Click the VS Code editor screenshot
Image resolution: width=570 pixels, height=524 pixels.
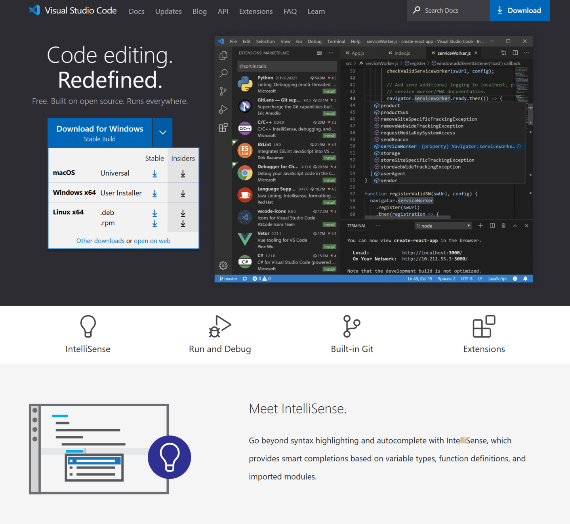[x=374, y=159]
